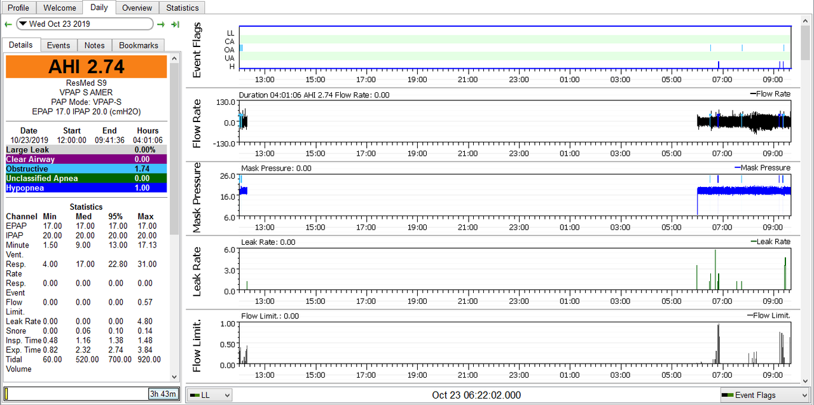814x405 pixels.
Task: Click the Hypopnea blue row
Action: click(x=86, y=188)
